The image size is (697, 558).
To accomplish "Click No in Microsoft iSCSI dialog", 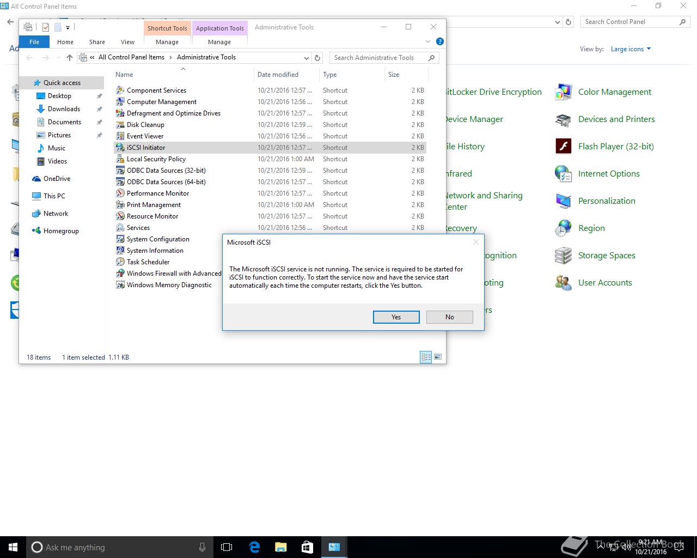I will coord(450,317).
